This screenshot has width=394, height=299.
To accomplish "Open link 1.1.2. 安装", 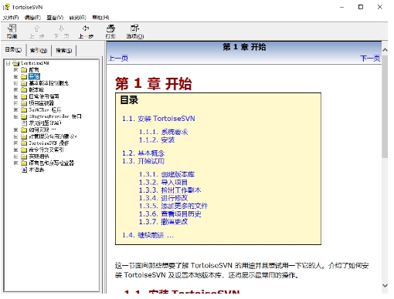I will [157, 140].
